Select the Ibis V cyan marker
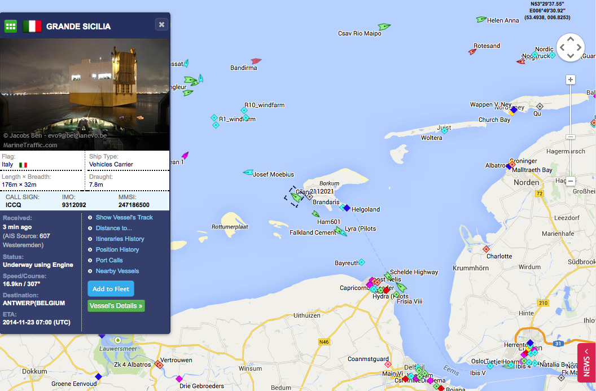 pyautogui.click(x=490, y=366)
